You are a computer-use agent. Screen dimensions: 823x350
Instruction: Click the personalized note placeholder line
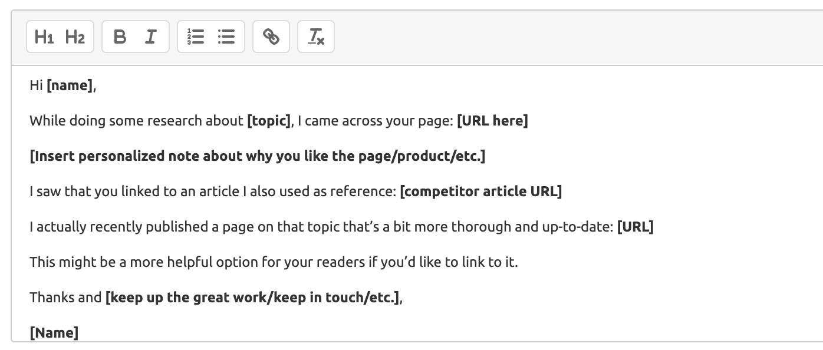(257, 156)
